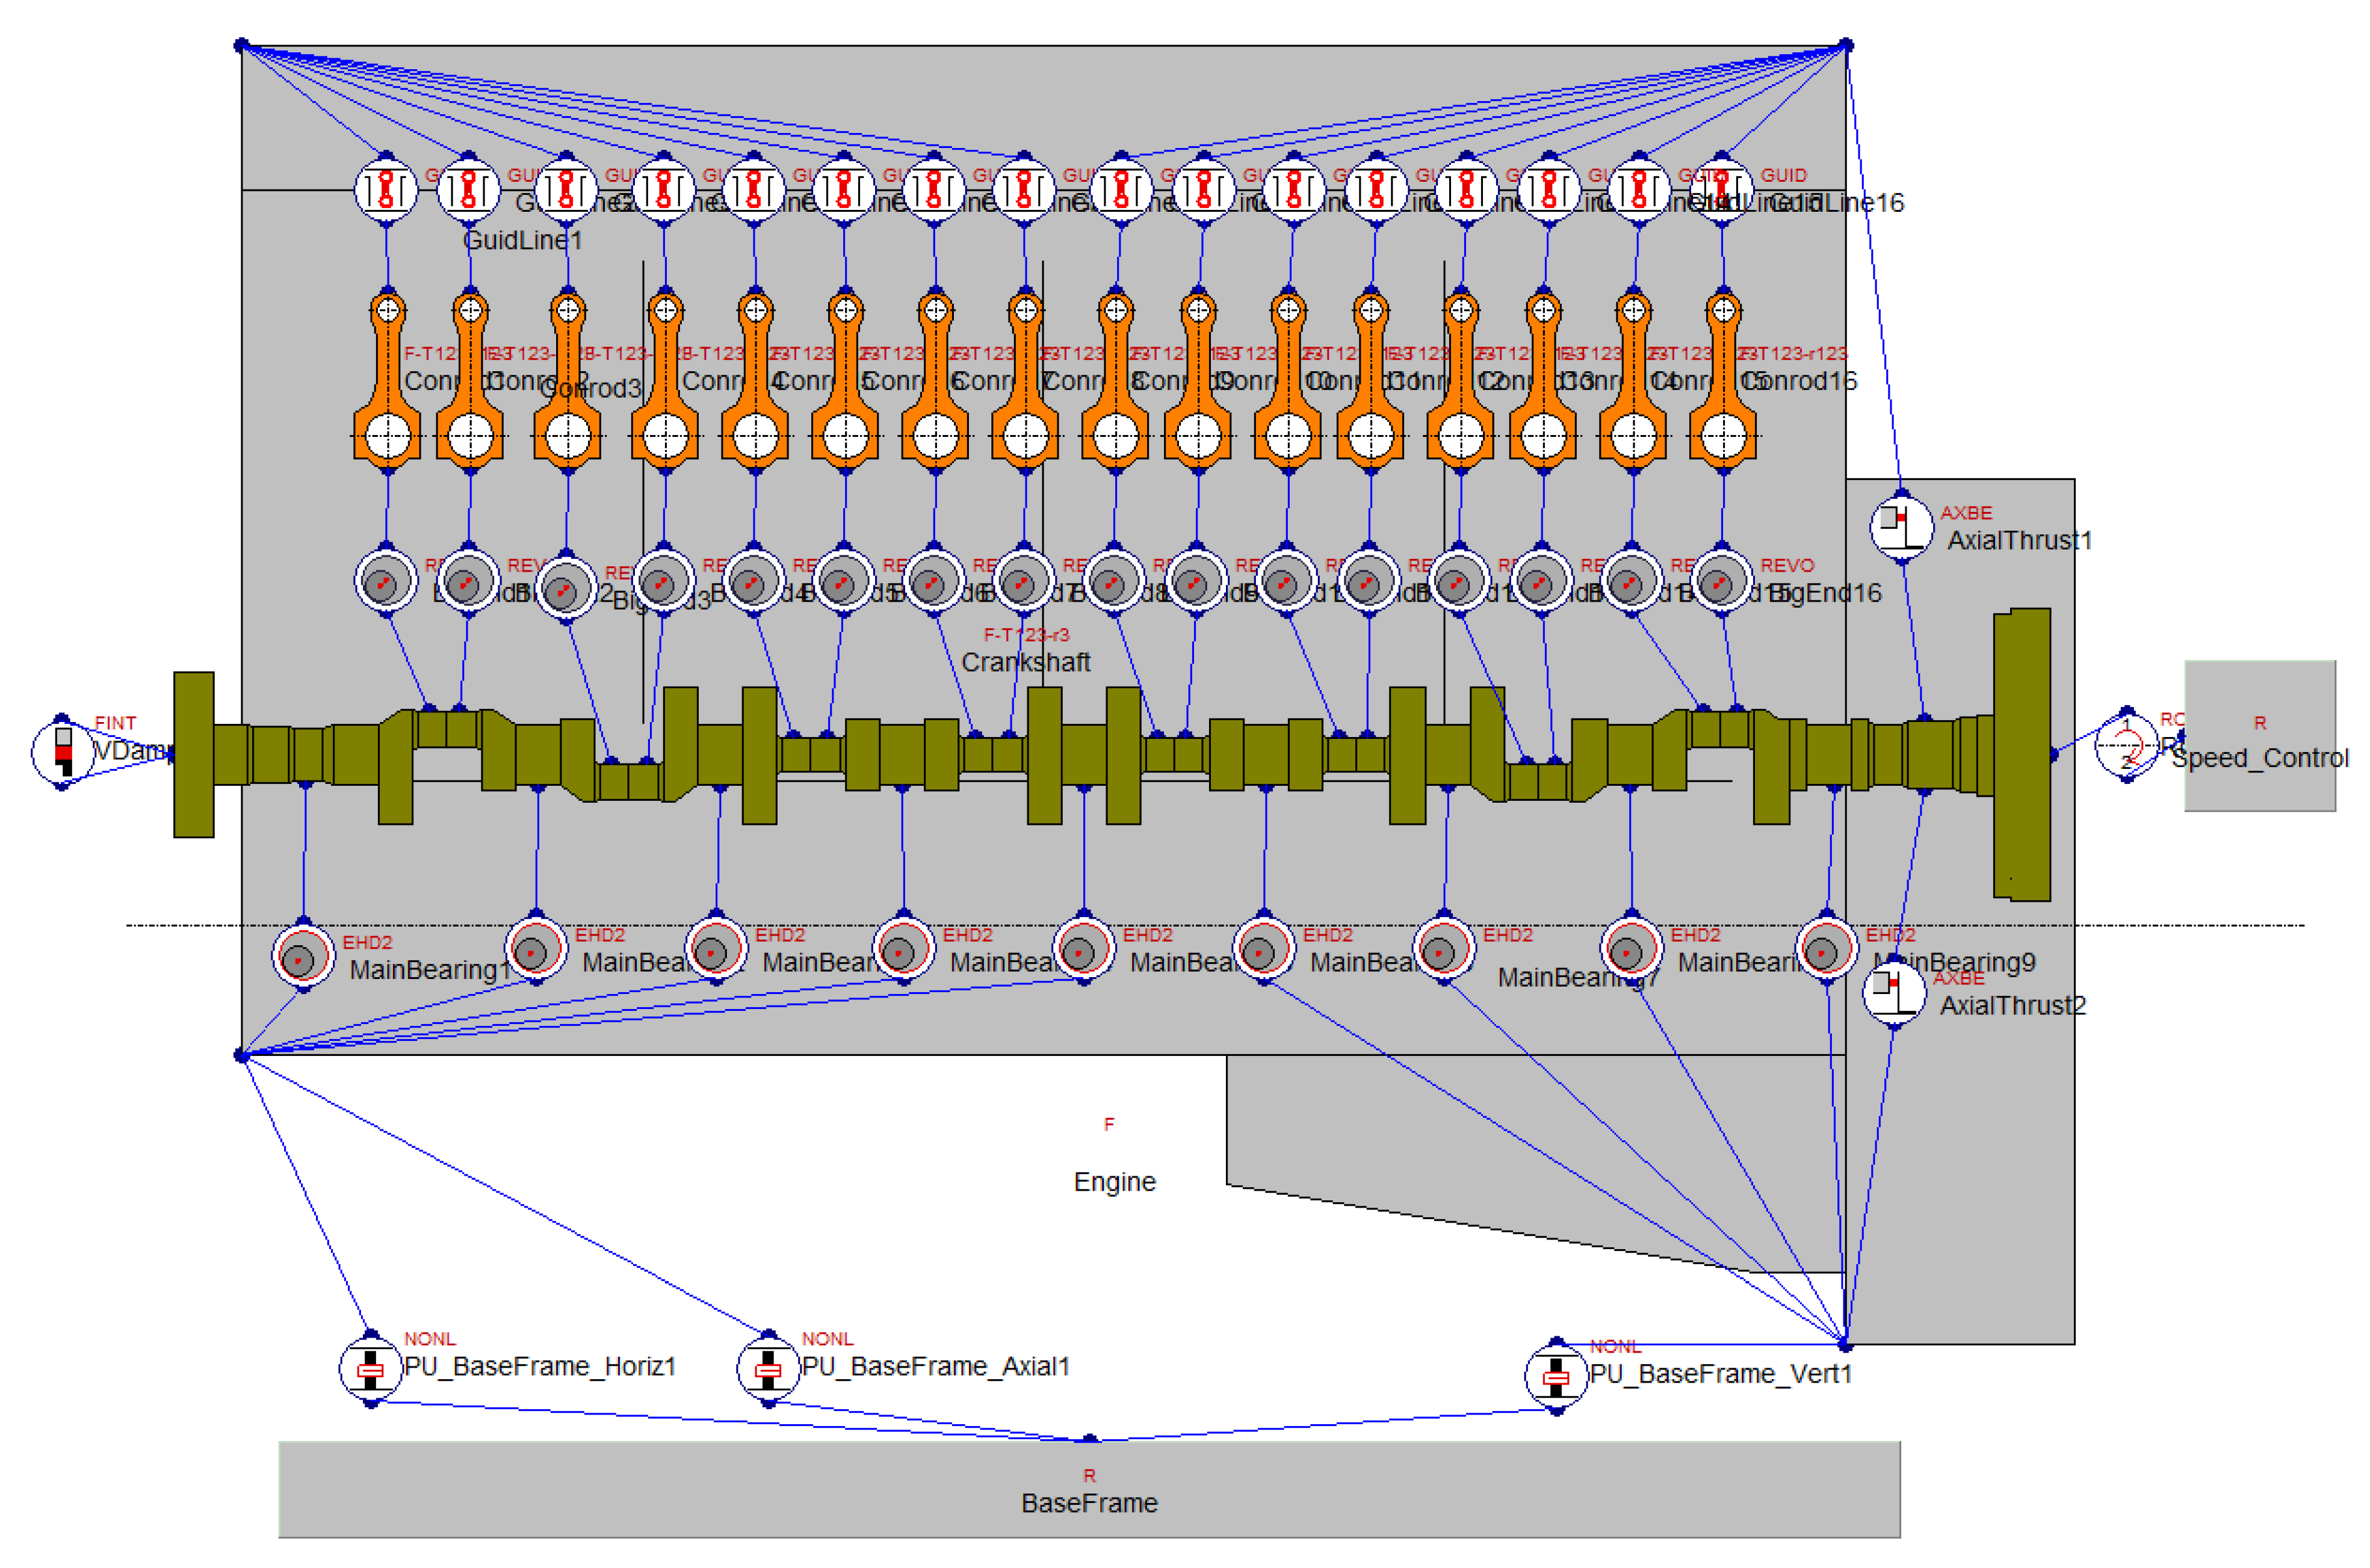Select the Speed_Control body block

[x=2259, y=735]
